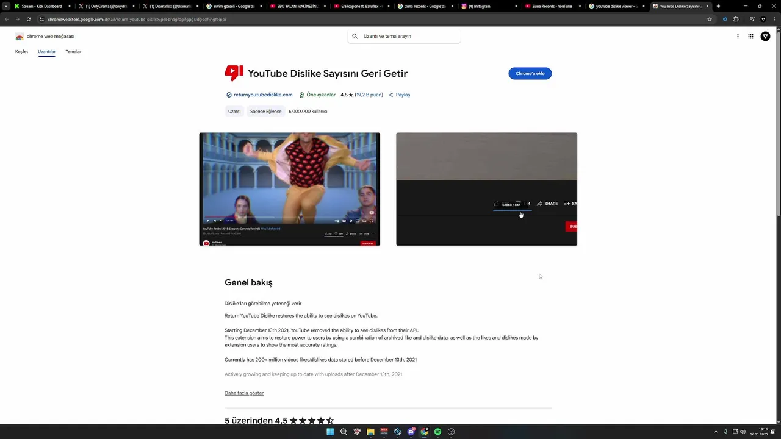781x439 pixels.
Task: Switch to Keşfet tab
Action: point(21,52)
